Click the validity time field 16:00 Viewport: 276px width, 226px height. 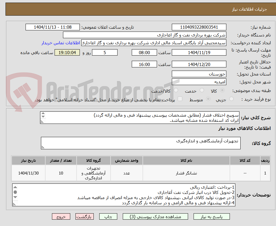144,64
